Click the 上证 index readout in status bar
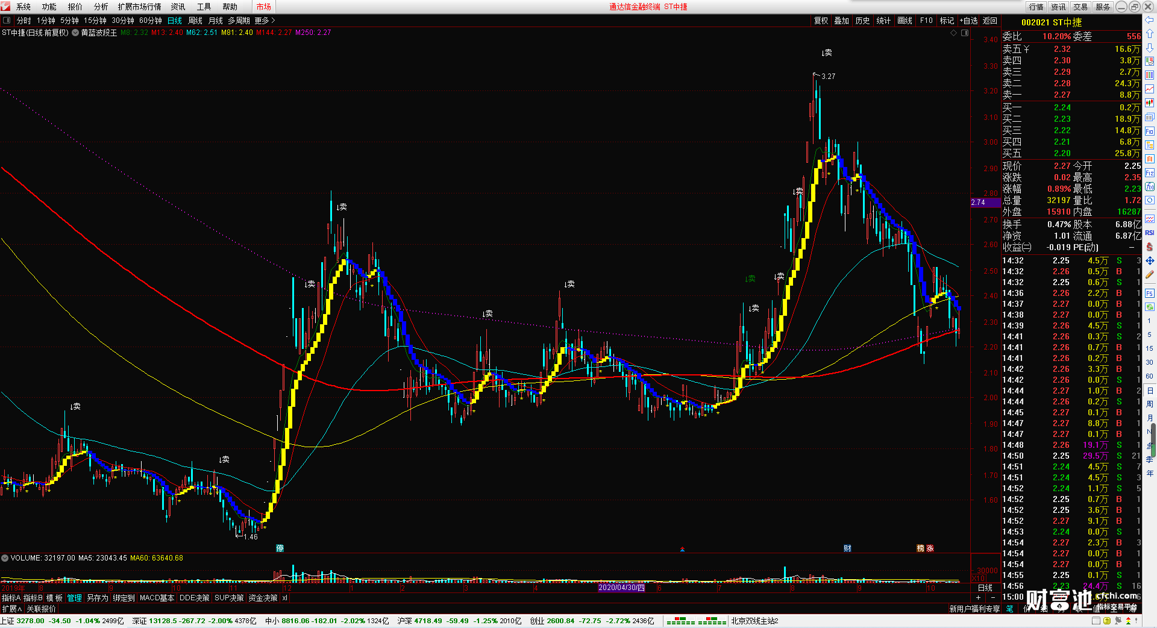 62,621
